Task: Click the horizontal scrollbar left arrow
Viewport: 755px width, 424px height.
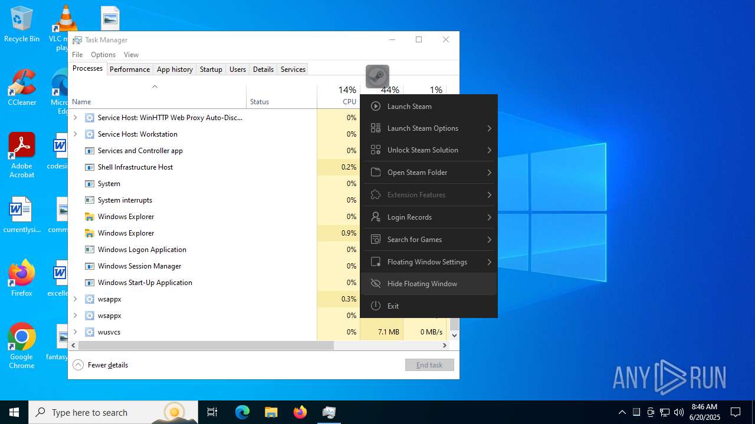Action: coord(74,346)
